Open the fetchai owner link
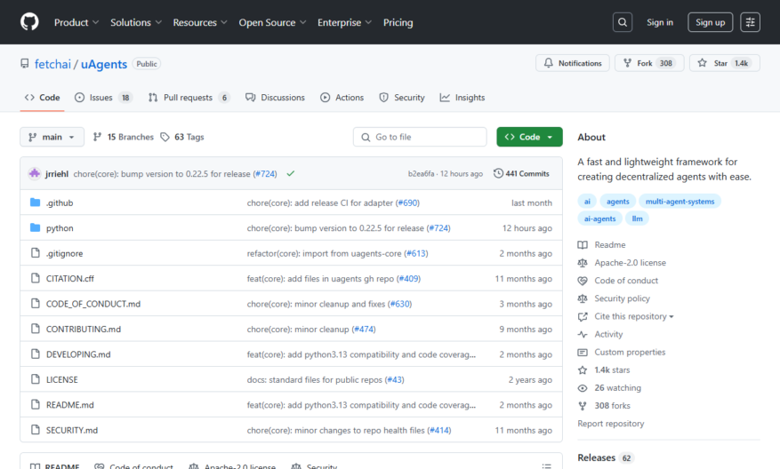The image size is (780, 469). 52,64
